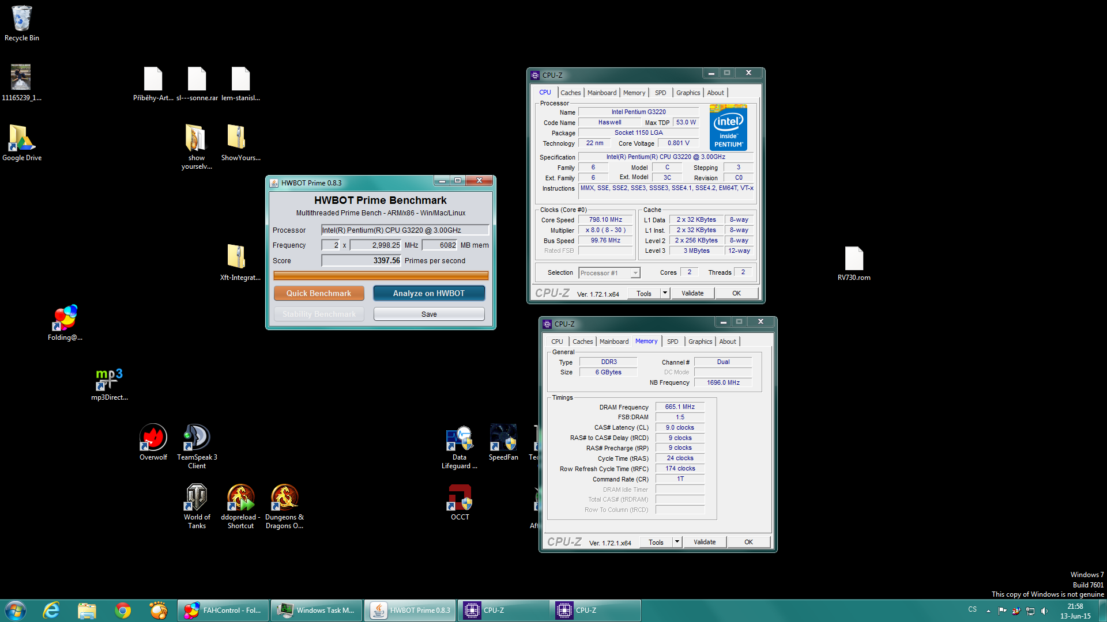Open the Processor #1 selection dropdown
1107x622 pixels.
[609, 273]
